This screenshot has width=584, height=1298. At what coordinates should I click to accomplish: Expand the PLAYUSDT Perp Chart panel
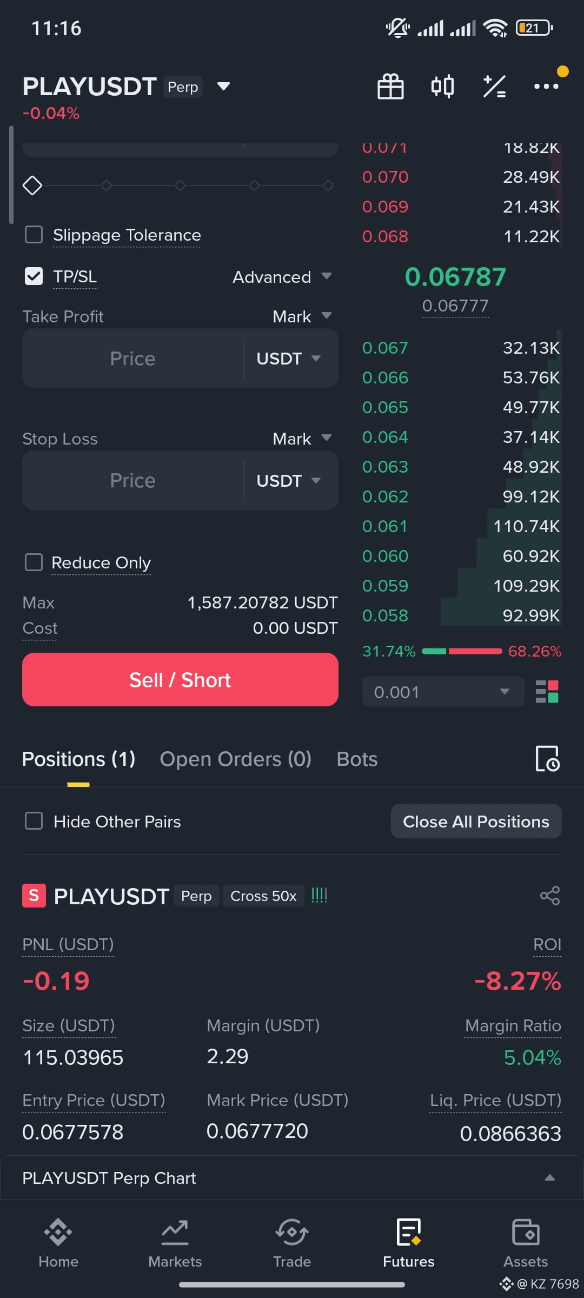click(x=292, y=1178)
